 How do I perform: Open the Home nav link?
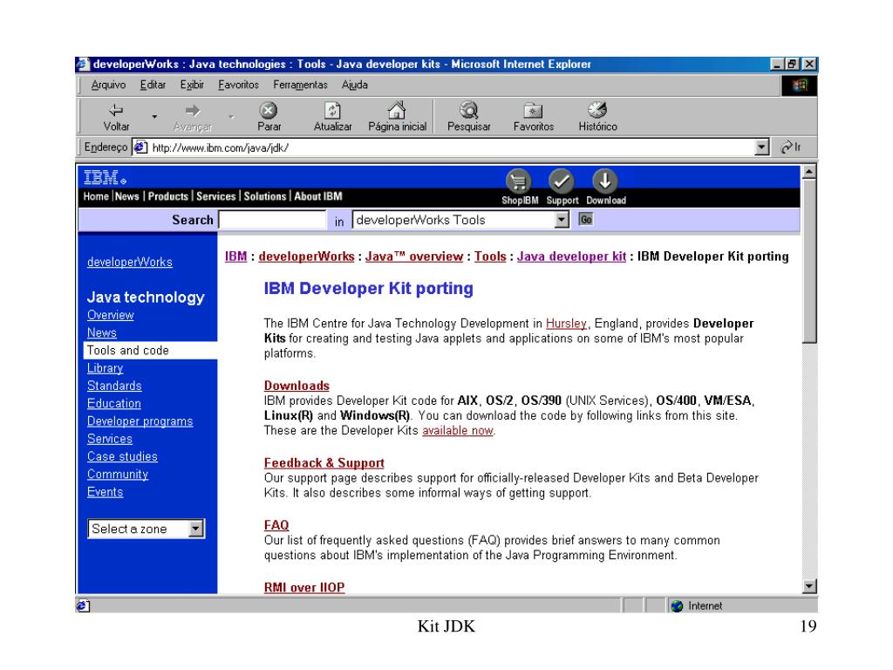[96, 196]
